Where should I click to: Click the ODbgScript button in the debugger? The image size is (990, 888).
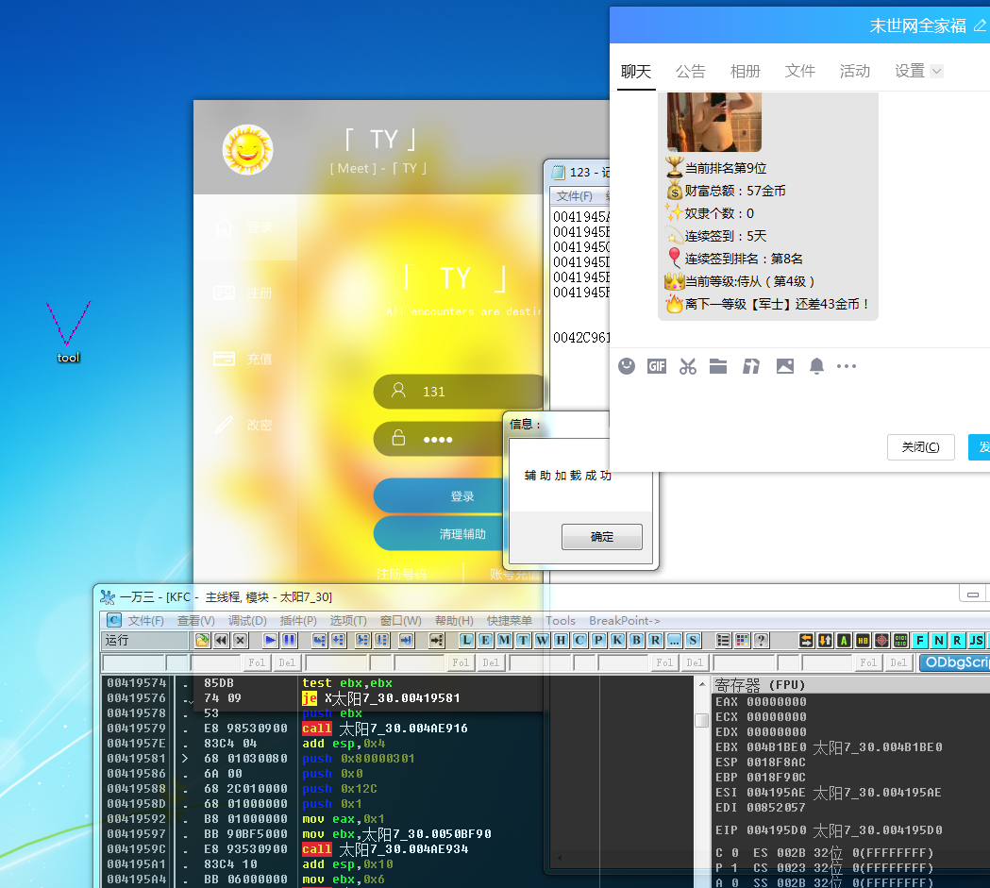pos(955,662)
